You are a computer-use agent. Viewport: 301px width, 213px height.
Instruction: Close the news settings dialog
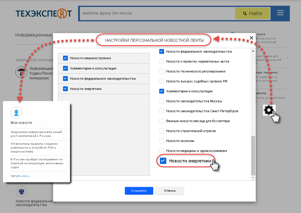(x=252, y=38)
